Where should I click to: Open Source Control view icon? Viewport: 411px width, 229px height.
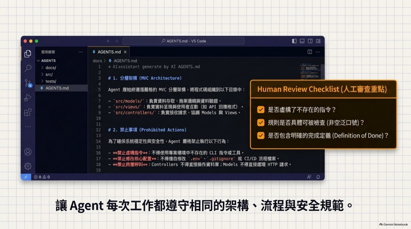point(28,83)
